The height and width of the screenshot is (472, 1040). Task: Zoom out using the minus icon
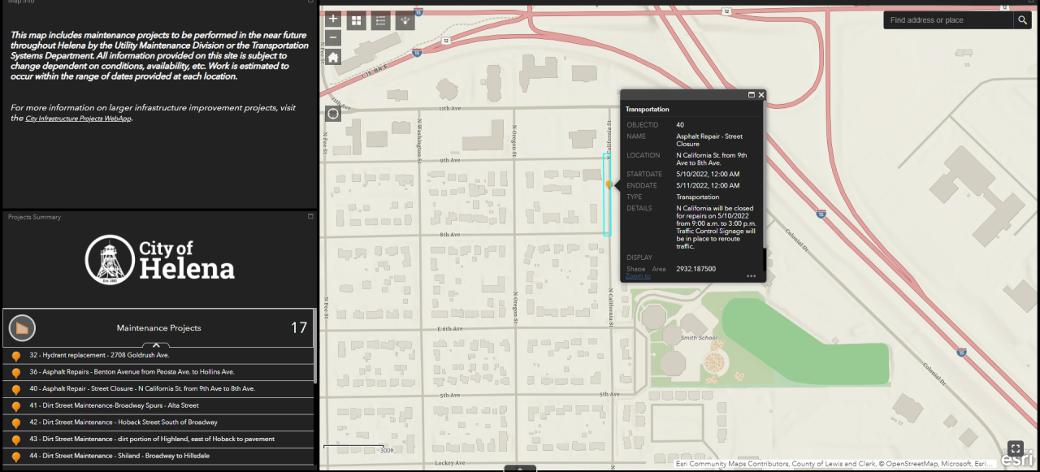[332, 37]
